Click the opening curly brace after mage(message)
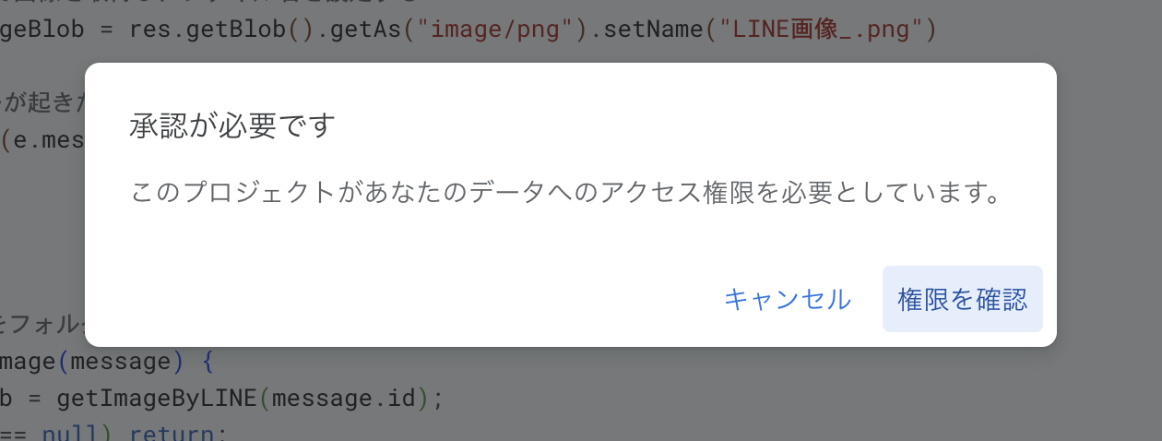The width and height of the screenshot is (1162, 441). click(x=207, y=363)
